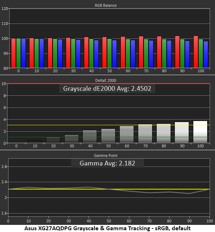Screen dimensions: 215x232
Task: Pick the blue bar at 40 in RGB Balance
Action: pyautogui.click(x=96, y=54)
